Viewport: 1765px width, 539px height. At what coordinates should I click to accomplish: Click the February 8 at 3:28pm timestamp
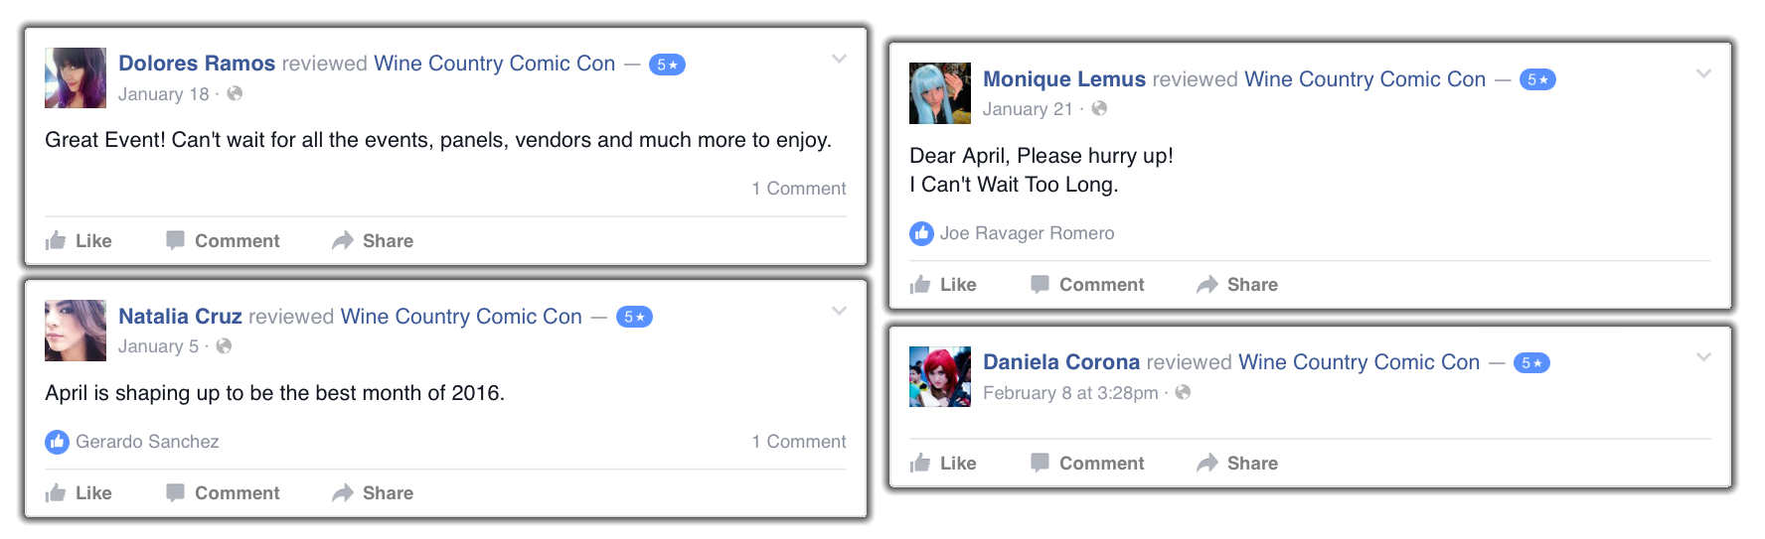1070,393
